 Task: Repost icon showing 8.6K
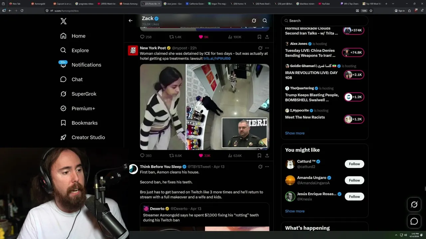coord(171,155)
